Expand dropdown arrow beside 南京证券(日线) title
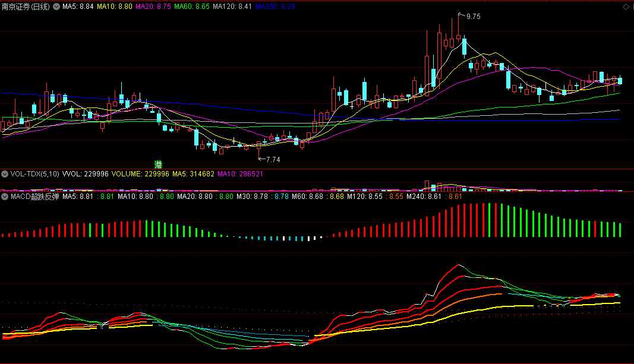Viewport: 634px width, 364px height. pos(56,7)
